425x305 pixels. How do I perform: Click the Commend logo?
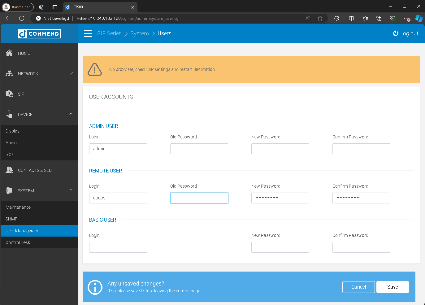(x=39, y=34)
